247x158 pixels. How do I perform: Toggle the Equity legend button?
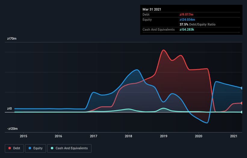tap(36, 148)
